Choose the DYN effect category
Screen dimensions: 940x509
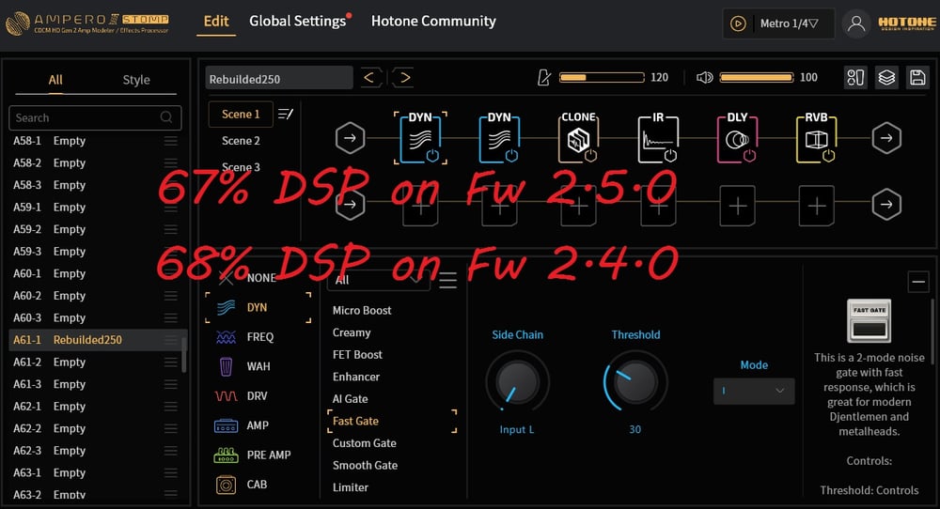click(258, 307)
